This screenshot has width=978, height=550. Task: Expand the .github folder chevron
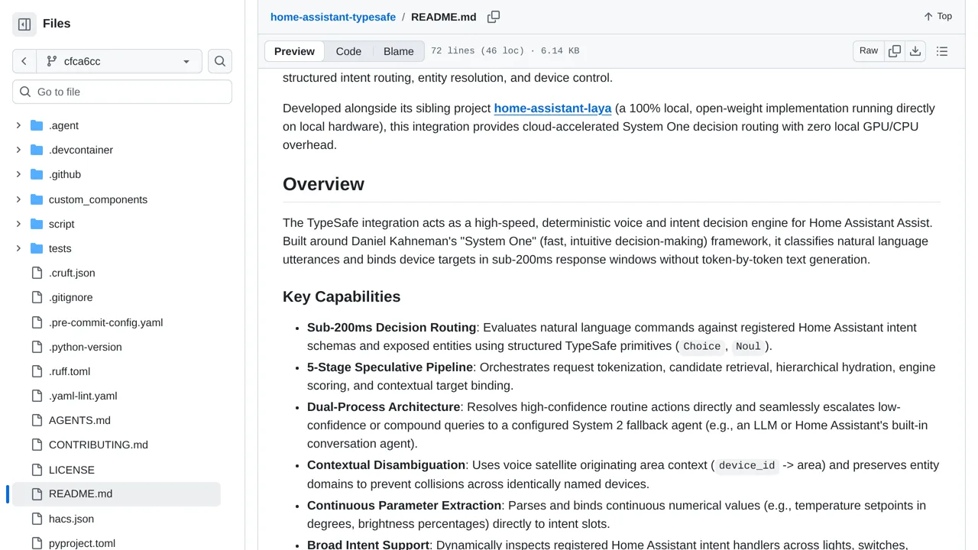click(x=18, y=174)
